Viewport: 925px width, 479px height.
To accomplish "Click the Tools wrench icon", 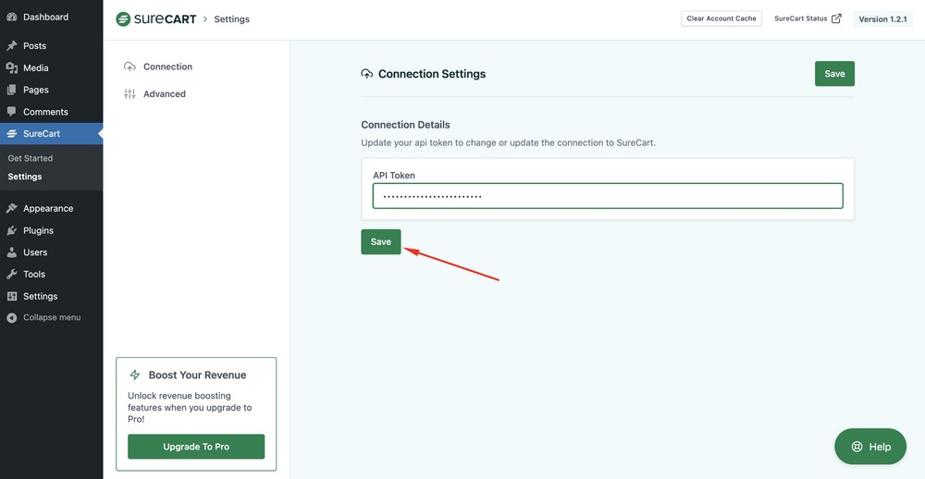I will tap(11, 275).
